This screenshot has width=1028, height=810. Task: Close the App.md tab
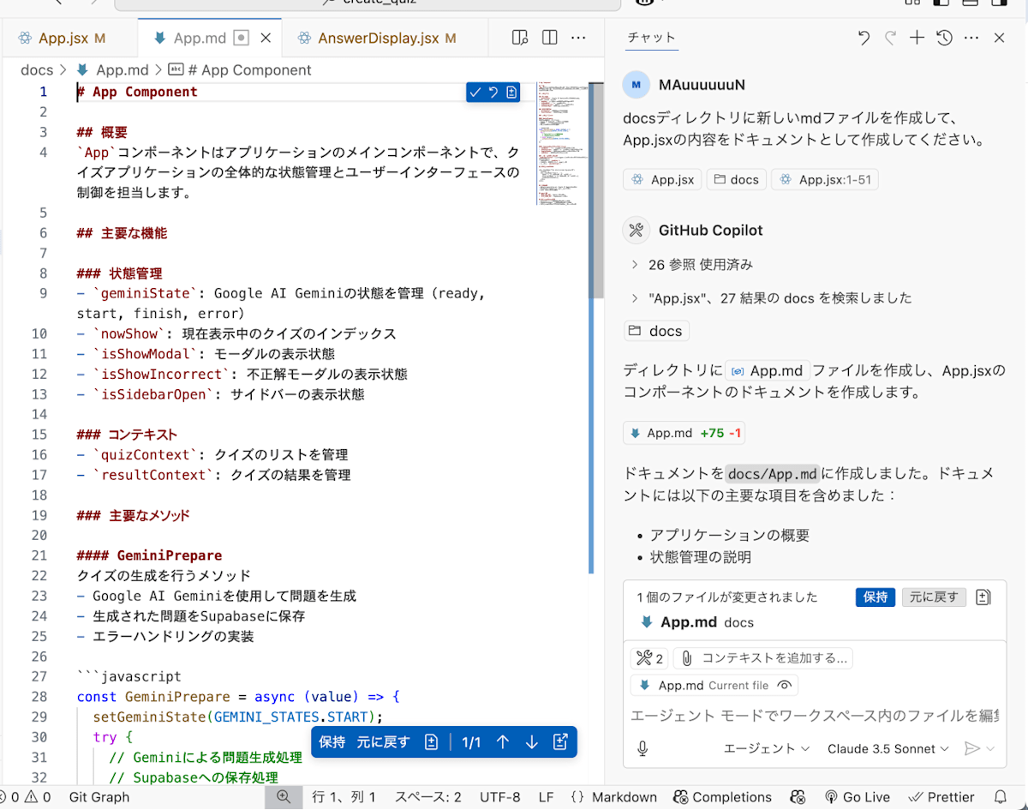point(266,38)
